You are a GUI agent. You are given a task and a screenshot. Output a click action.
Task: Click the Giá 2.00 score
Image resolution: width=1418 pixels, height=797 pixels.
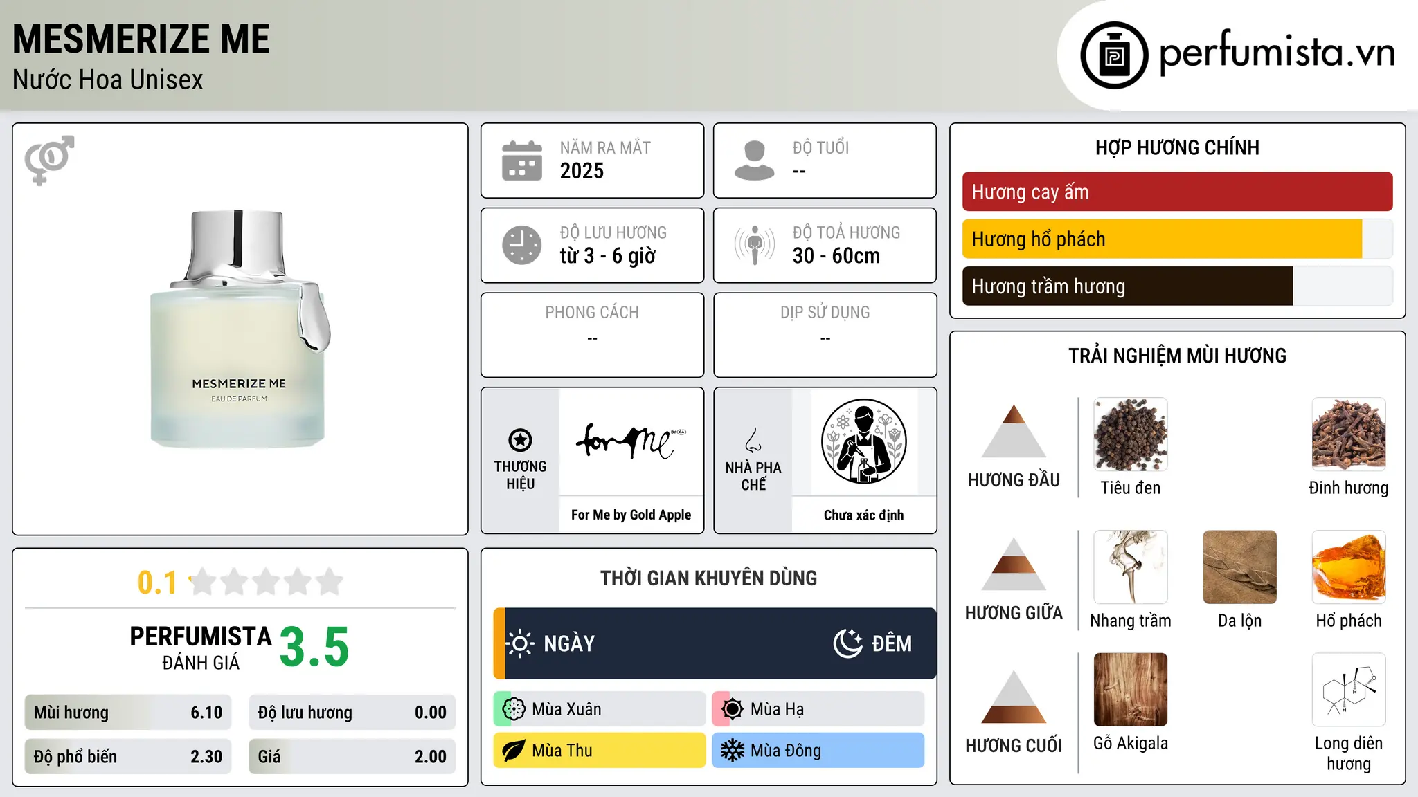352,757
